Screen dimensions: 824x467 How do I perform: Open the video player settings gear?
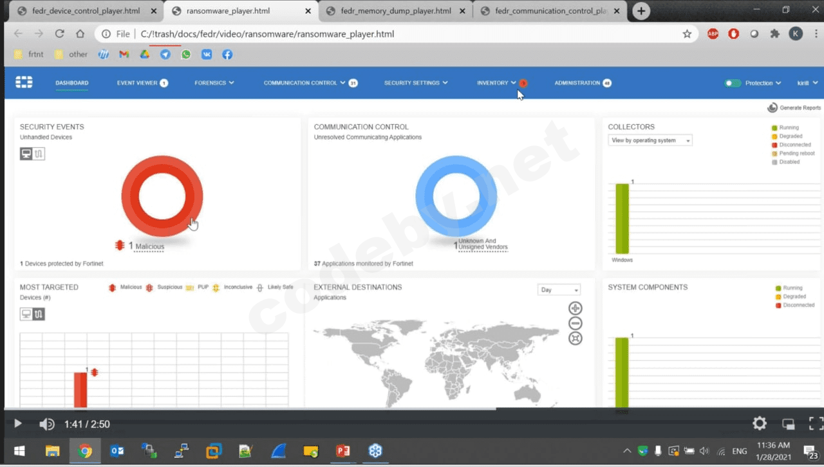tap(760, 423)
